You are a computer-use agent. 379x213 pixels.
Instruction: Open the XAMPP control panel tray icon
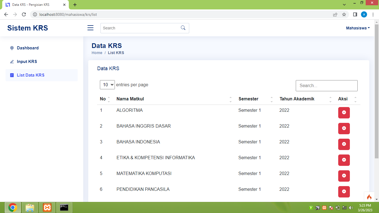(324, 207)
